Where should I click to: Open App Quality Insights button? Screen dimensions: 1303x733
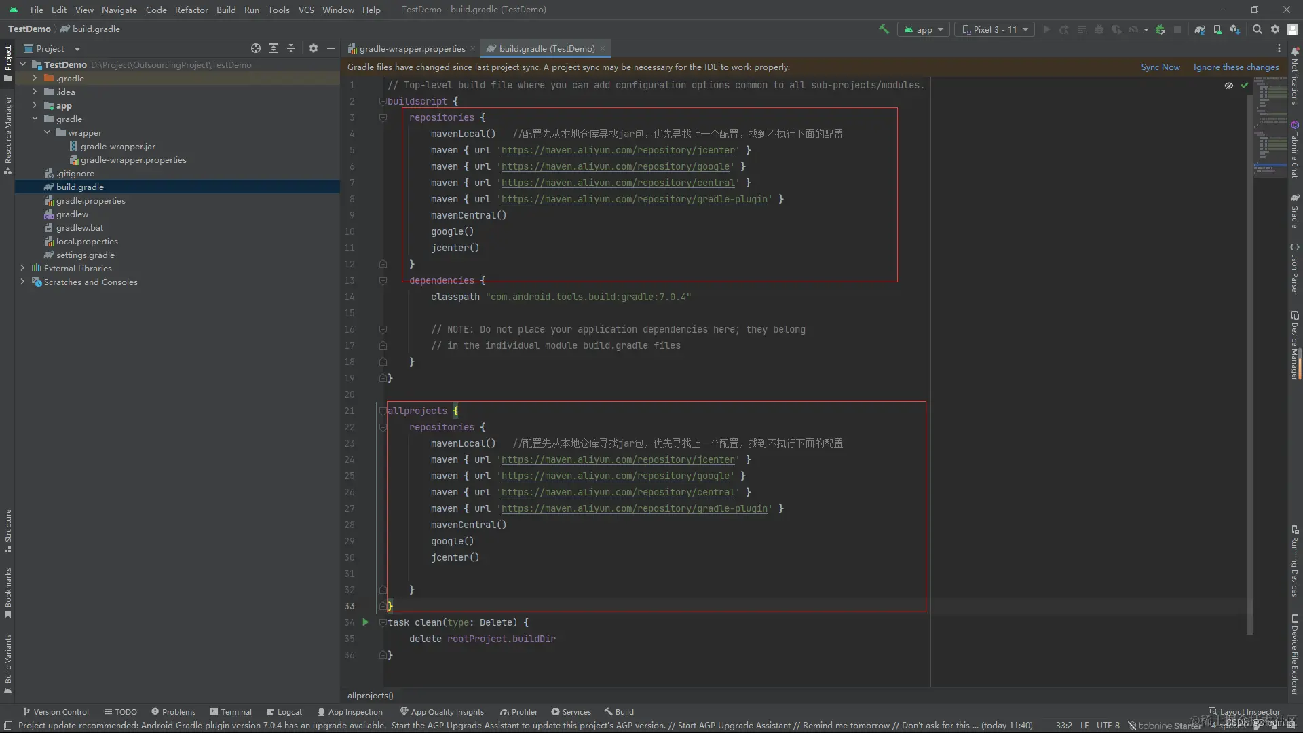click(x=442, y=712)
